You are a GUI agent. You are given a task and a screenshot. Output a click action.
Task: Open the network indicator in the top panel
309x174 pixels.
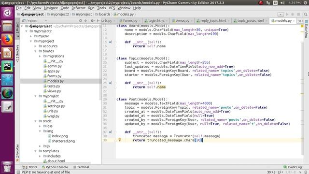tap(268, 2)
